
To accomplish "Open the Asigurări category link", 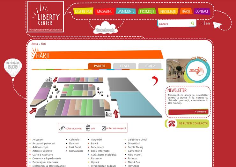I will click(96, 140).
